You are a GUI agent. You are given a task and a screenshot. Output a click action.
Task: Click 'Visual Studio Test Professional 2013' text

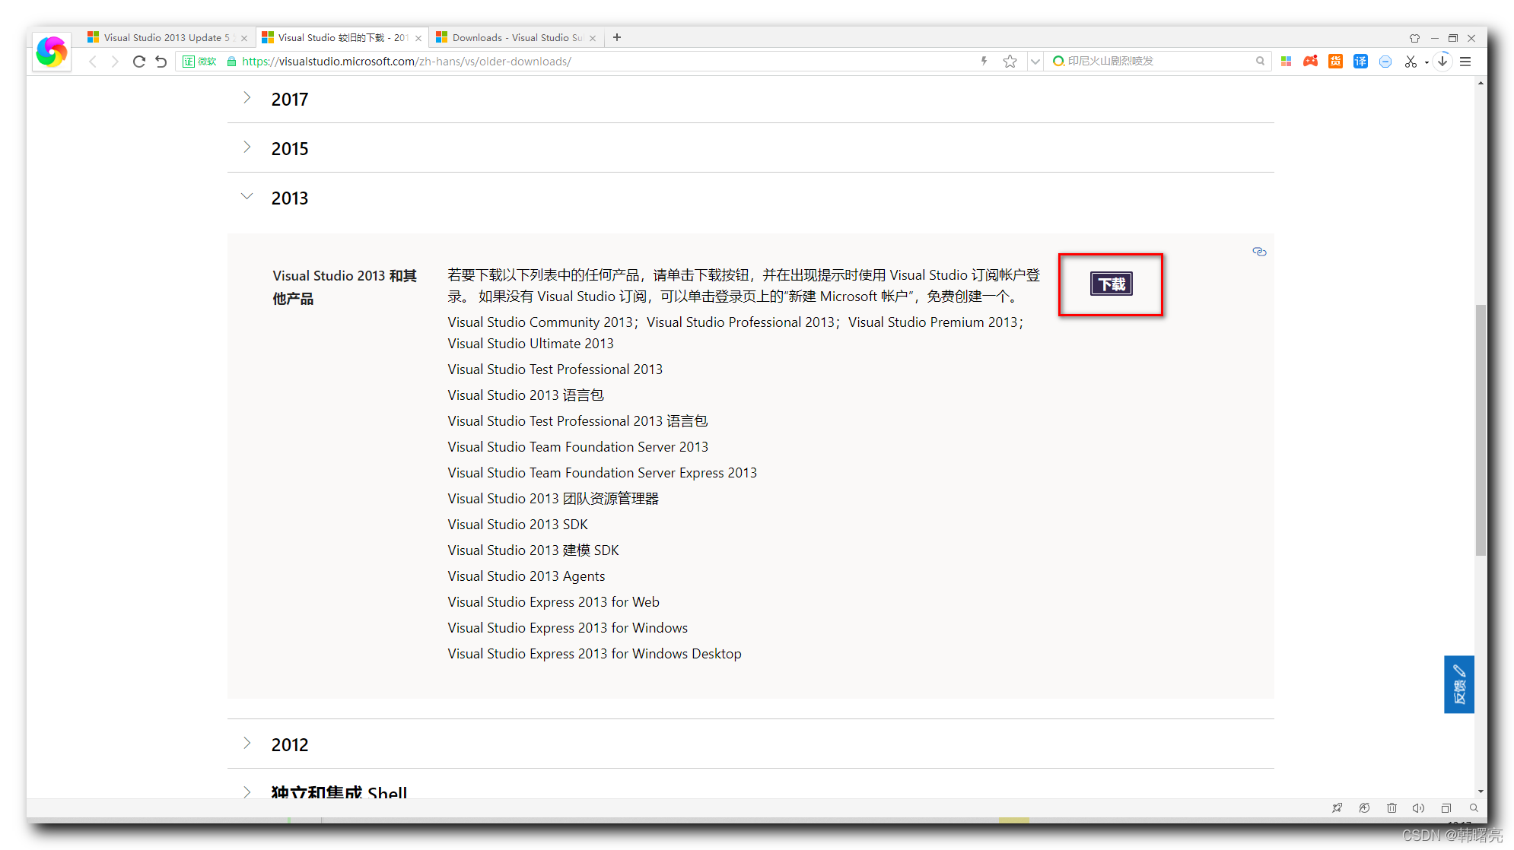click(555, 369)
